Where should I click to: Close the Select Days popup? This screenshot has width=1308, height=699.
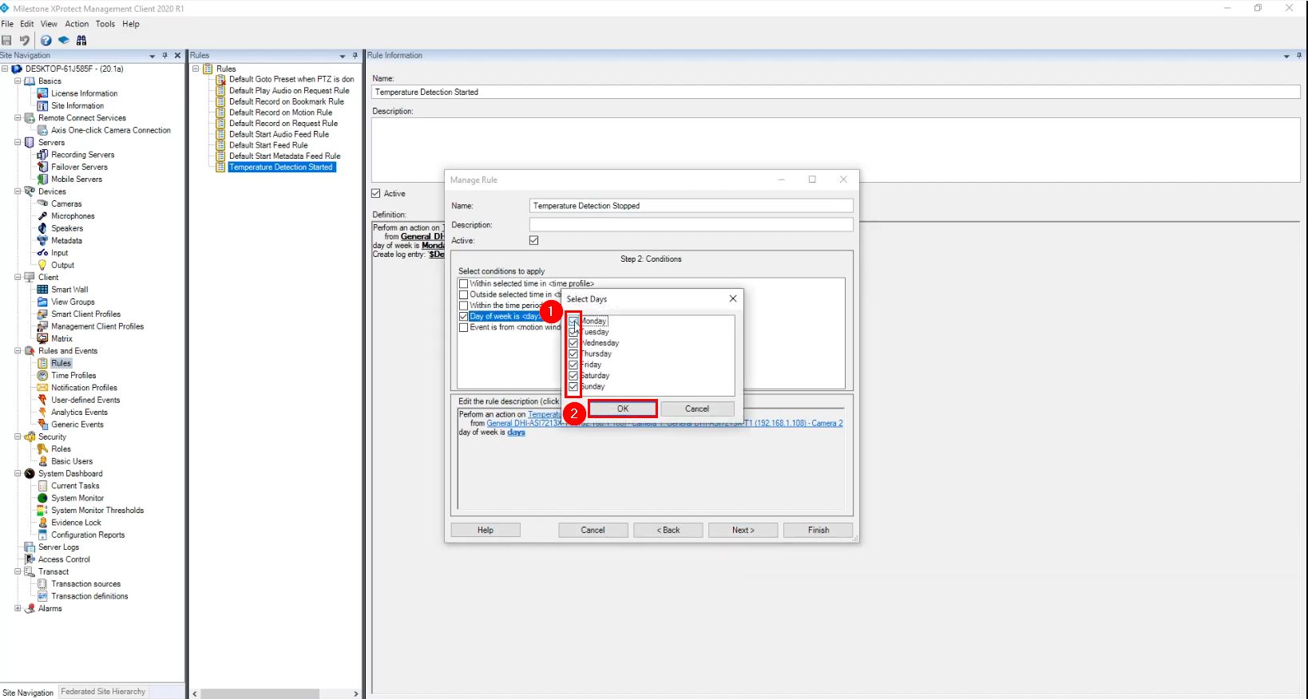[733, 298]
